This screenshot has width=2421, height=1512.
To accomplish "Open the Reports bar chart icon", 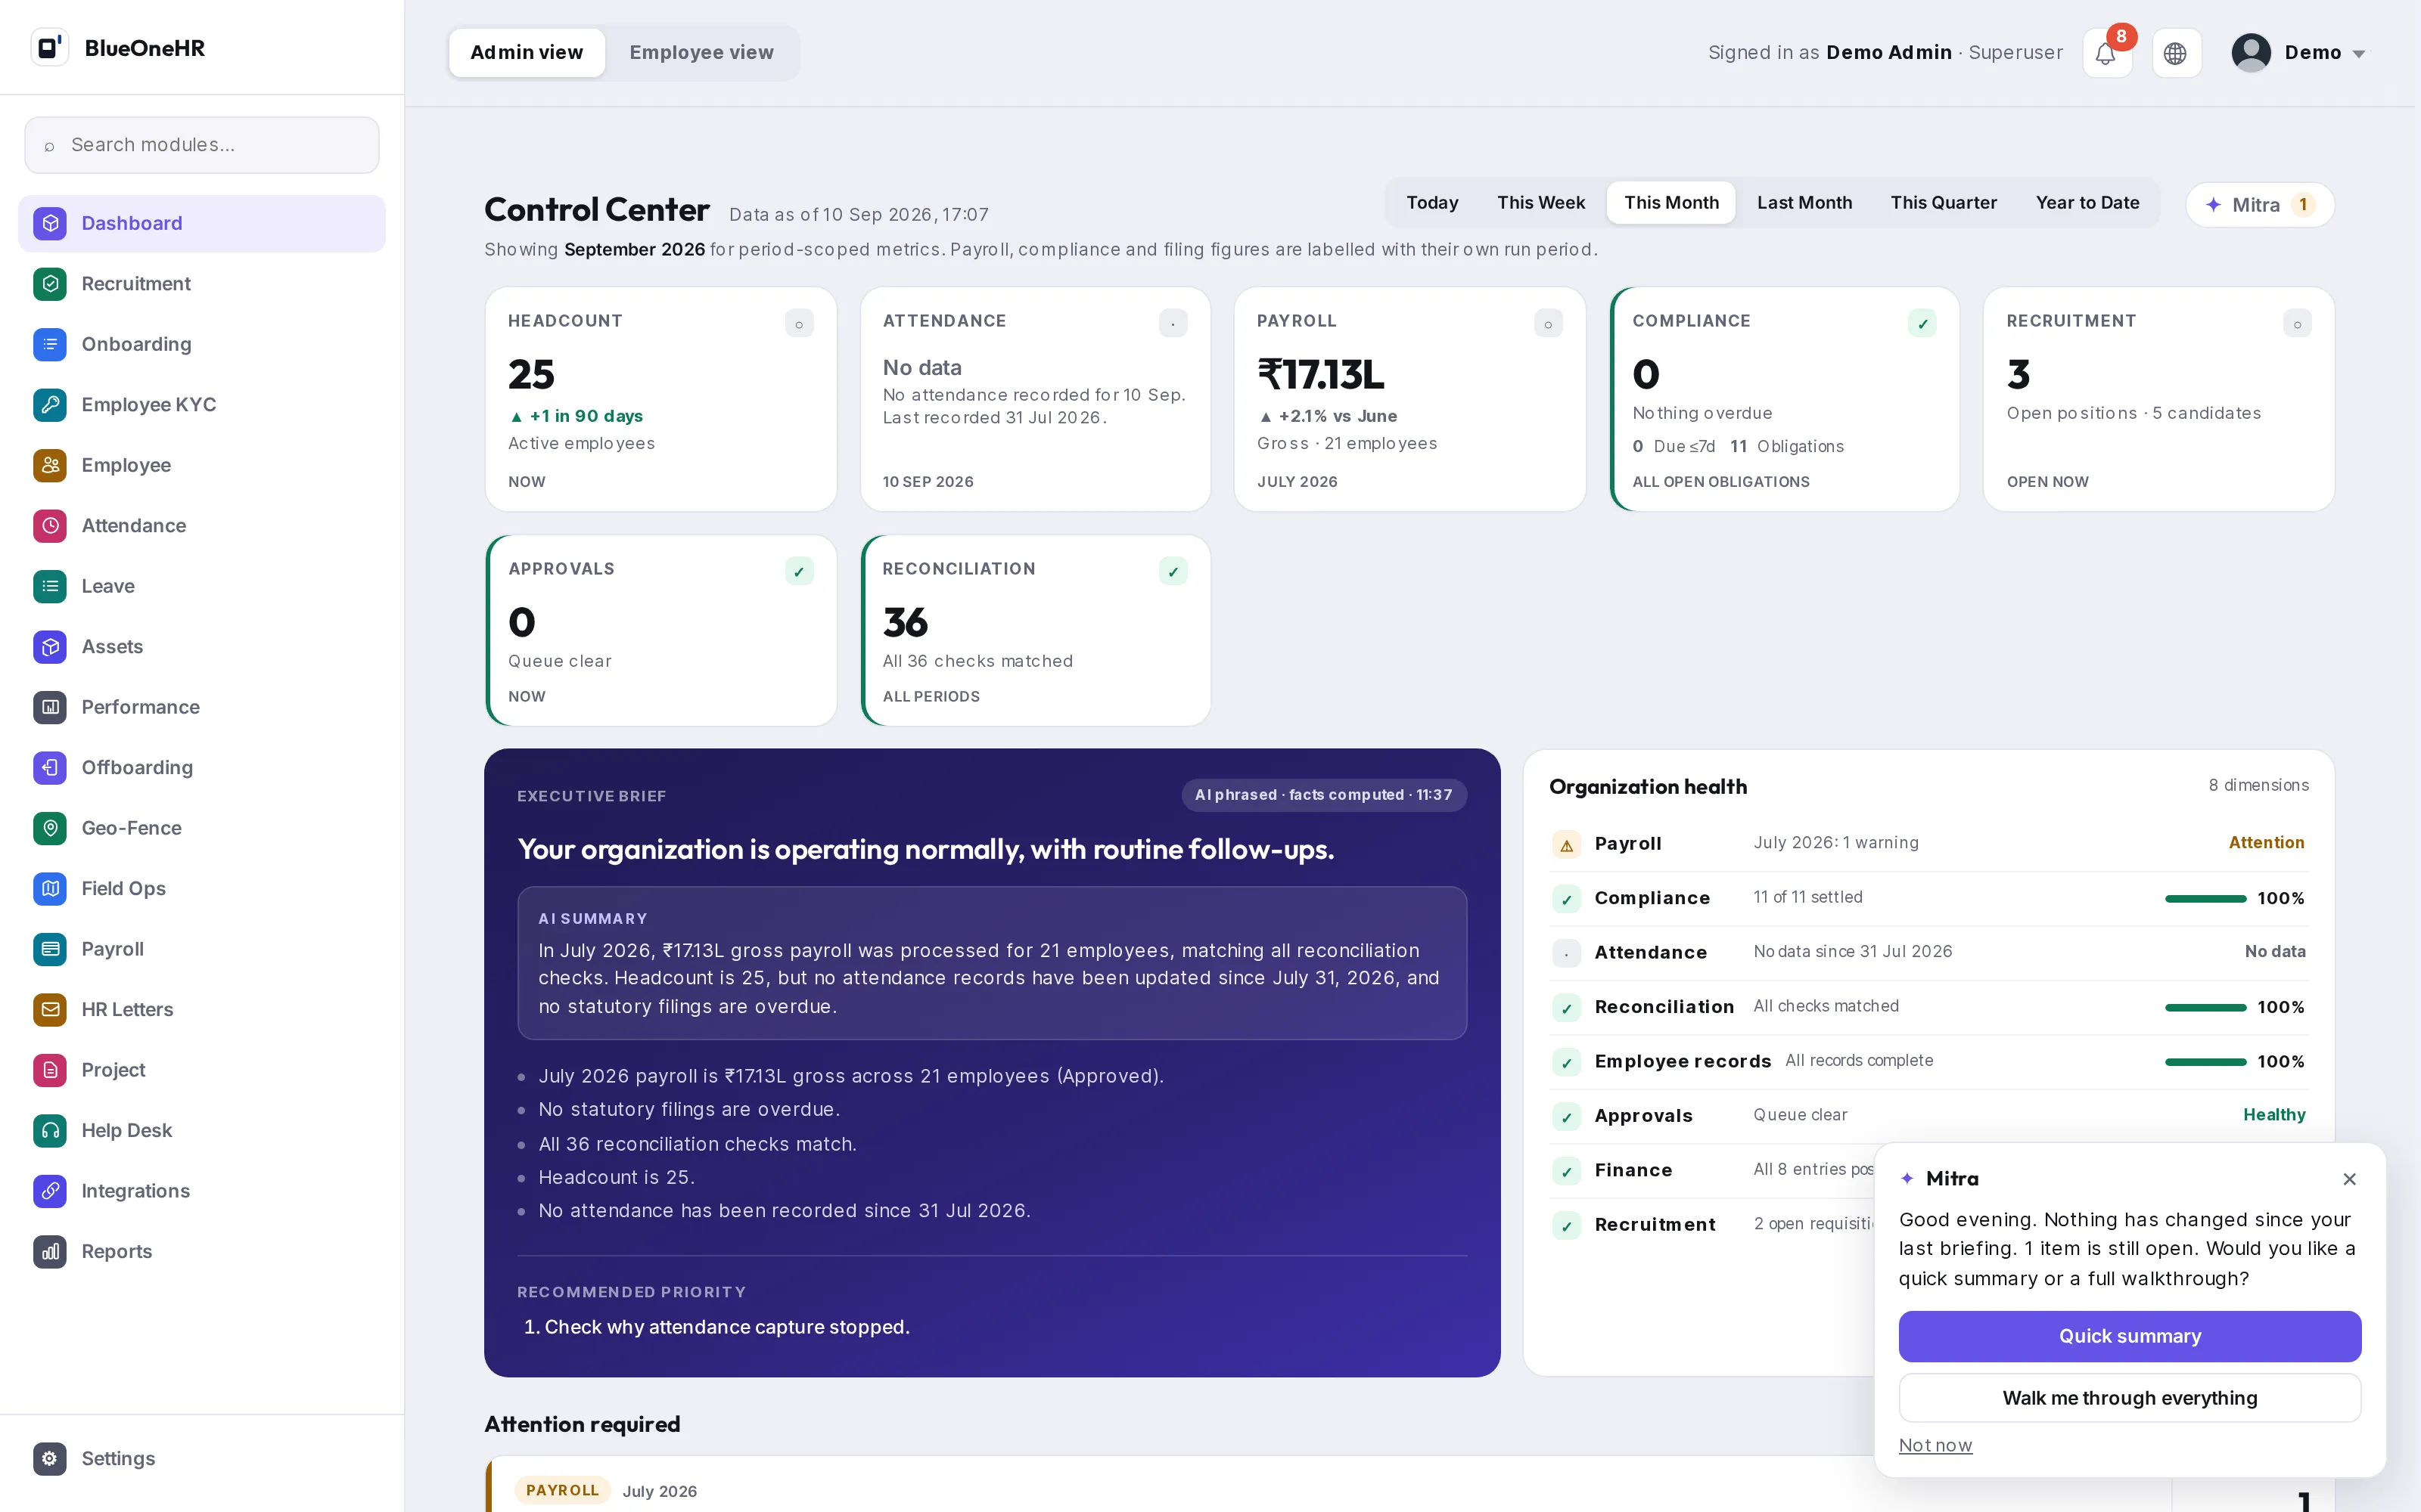I will [x=50, y=1252].
